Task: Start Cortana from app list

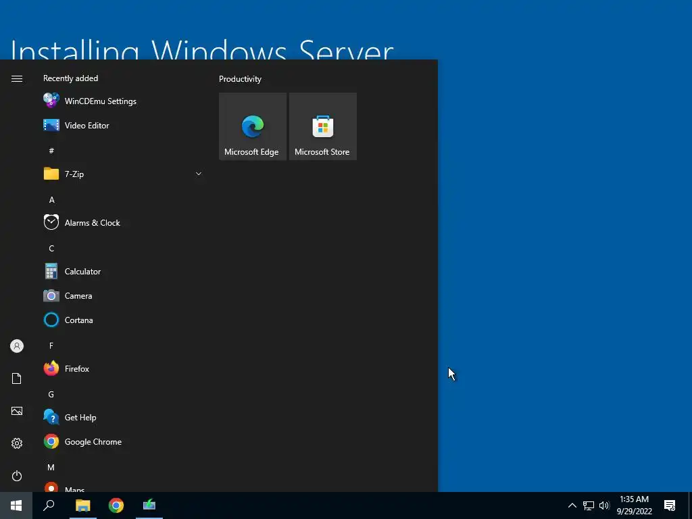Action: [123, 320]
